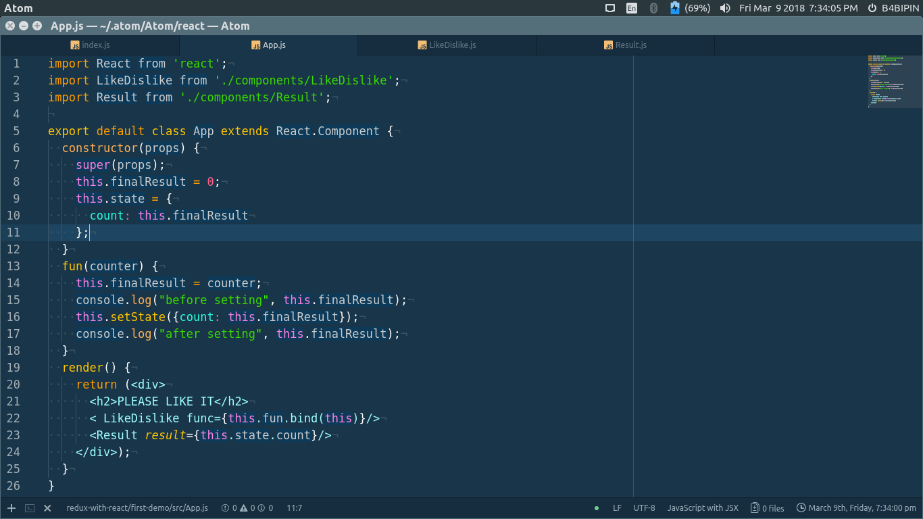This screenshot has width=923, height=519.
Task: Open the LF line-ending selector
Action: coord(617,508)
